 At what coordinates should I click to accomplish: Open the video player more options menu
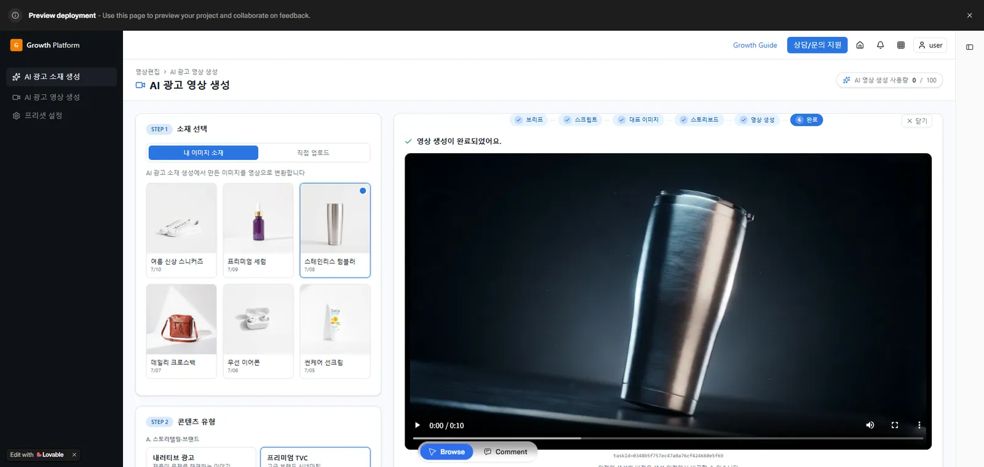919,425
